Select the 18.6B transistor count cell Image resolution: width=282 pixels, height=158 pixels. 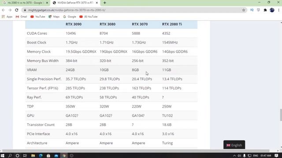point(167,125)
